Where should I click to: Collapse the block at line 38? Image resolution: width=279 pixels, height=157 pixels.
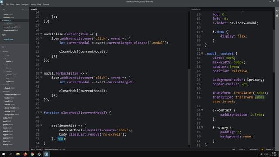41,73
